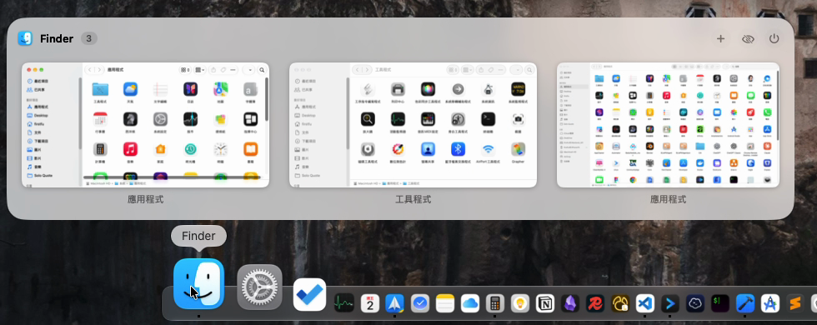Click the Finder icon in the preview header
The height and width of the screenshot is (325, 817).
point(25,38)
